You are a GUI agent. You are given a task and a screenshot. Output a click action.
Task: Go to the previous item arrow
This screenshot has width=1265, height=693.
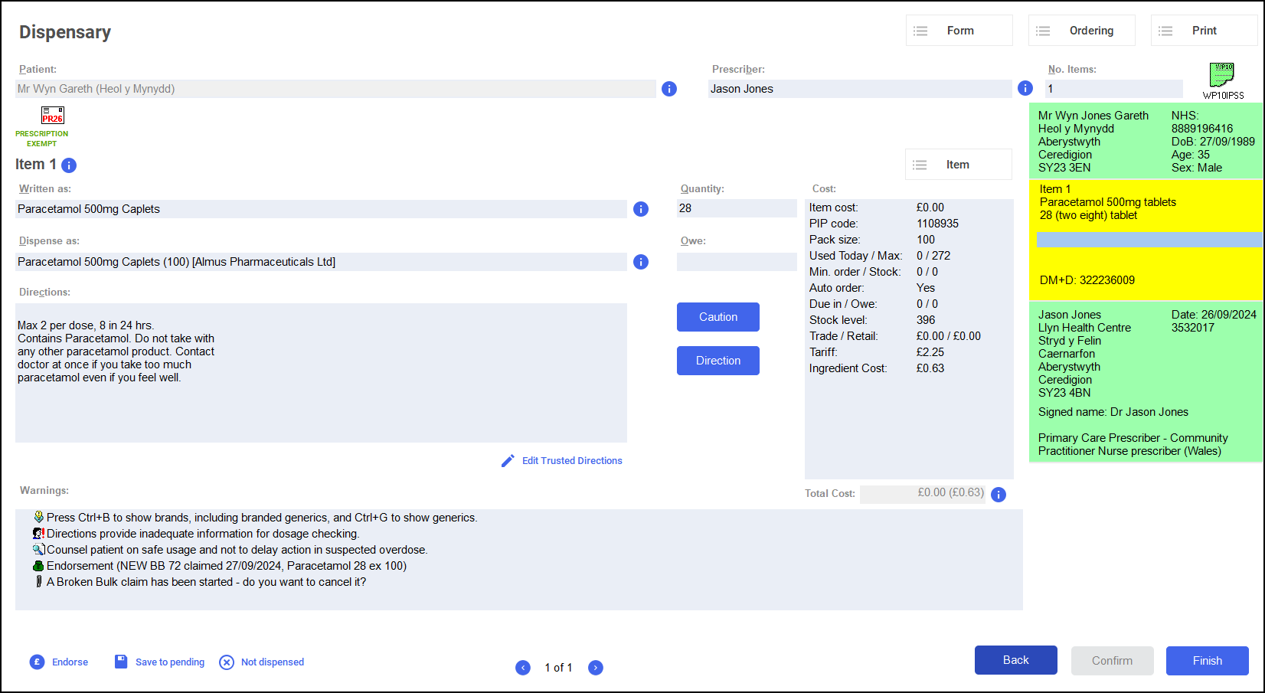click(523, 668)
